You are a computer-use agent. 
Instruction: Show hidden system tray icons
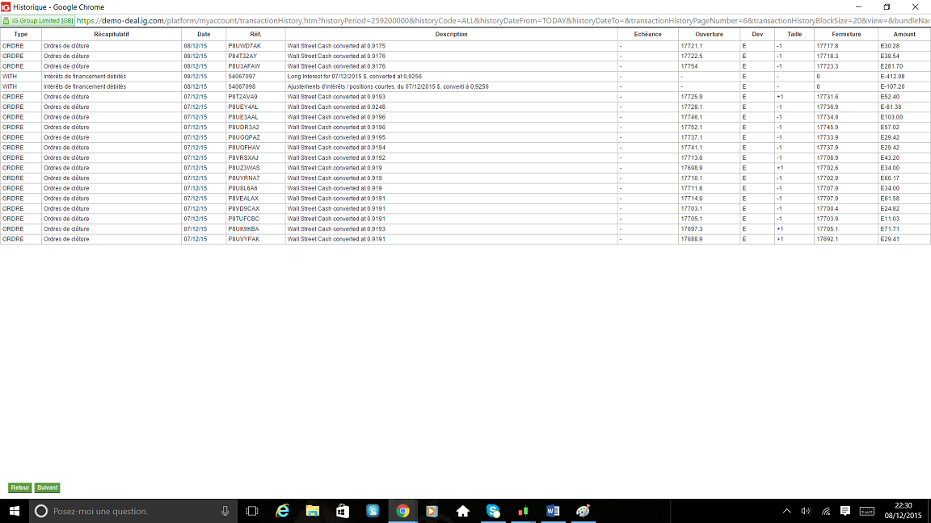[786, 511]
